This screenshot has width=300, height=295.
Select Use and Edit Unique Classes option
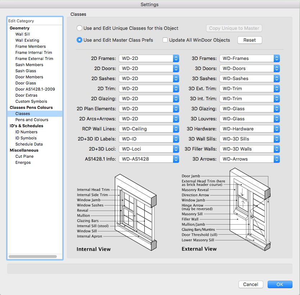[x=79, y=28]
